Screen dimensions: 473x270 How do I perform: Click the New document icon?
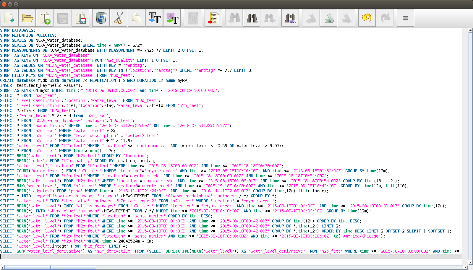pyautogui.click(x=9, y=18)
